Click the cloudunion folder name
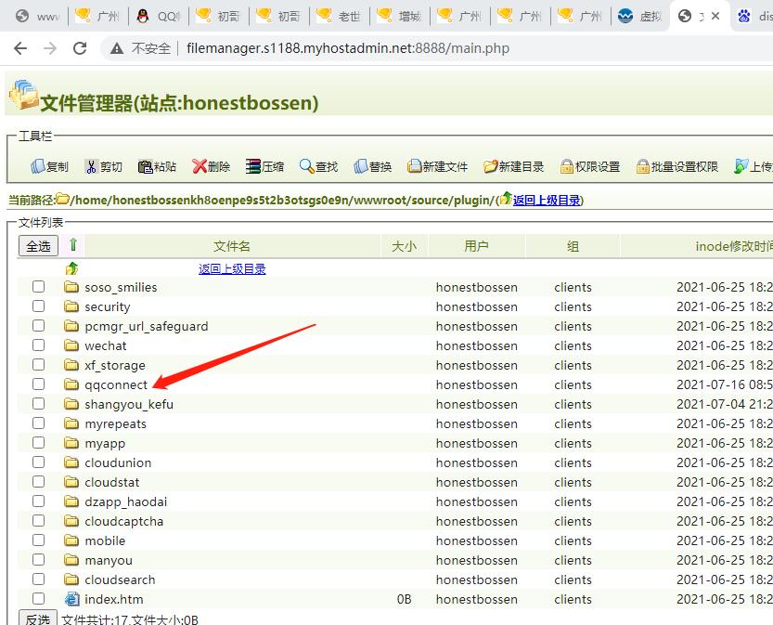Image resolution: width=773 pixels, height=625 pixels. (x=118, y=462)
